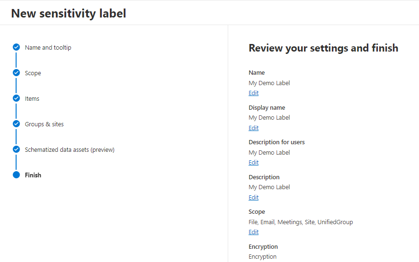This screenshot has height=262, width=419.
Task: Click the New sensitivity label page title
Action: pyautogui.click(x=69, y=13)
